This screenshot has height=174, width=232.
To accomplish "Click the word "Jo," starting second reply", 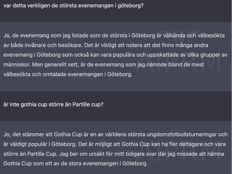I will point(7,134).
